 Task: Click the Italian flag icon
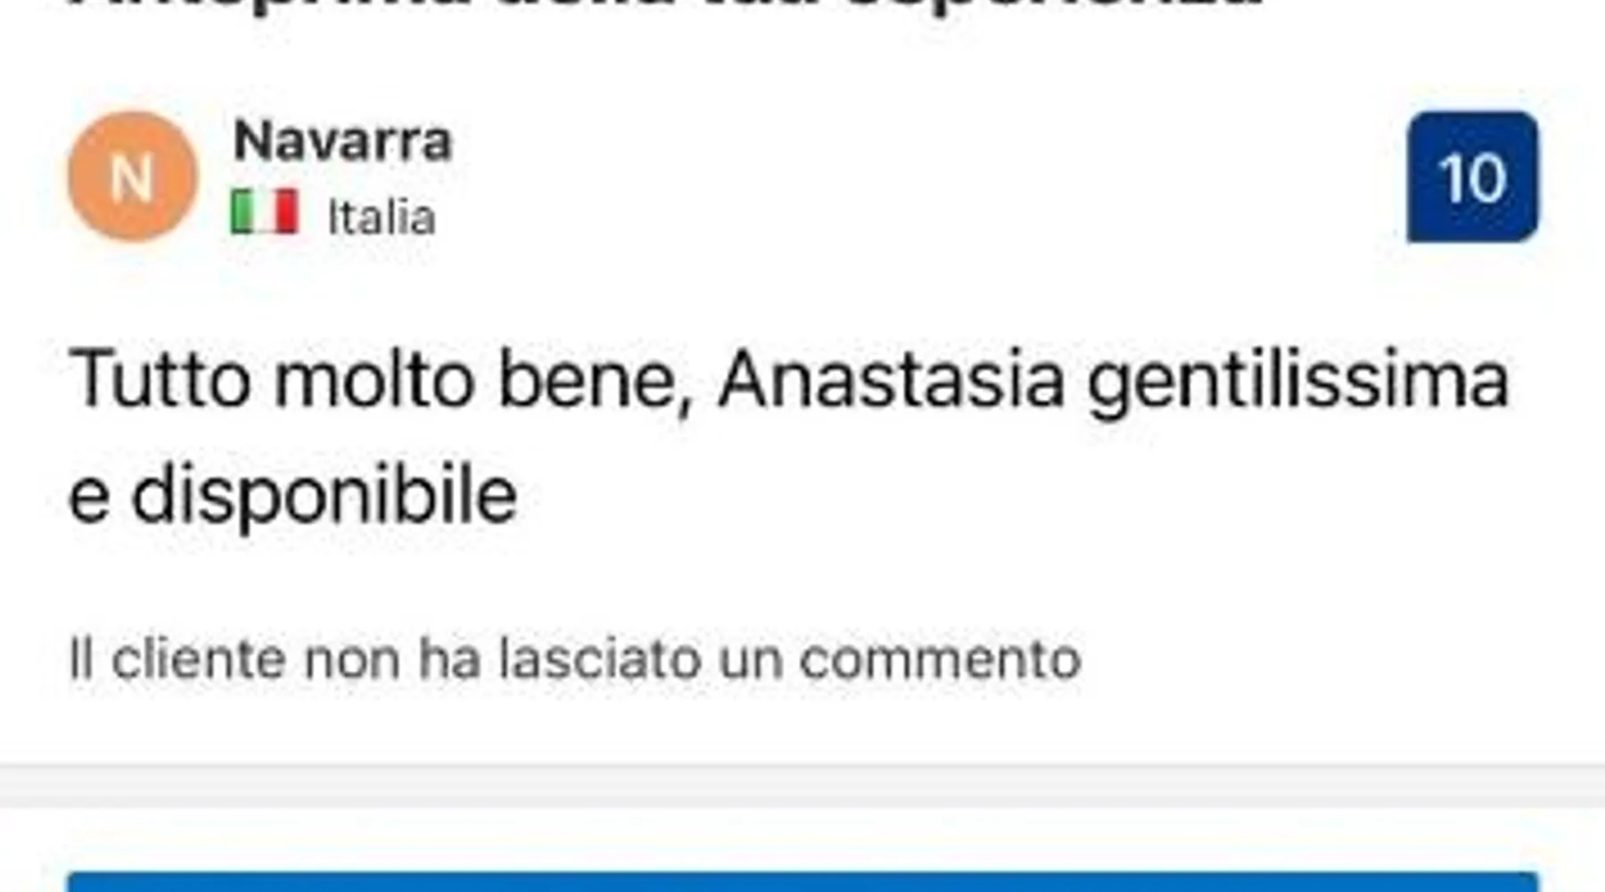coord(264,212)
